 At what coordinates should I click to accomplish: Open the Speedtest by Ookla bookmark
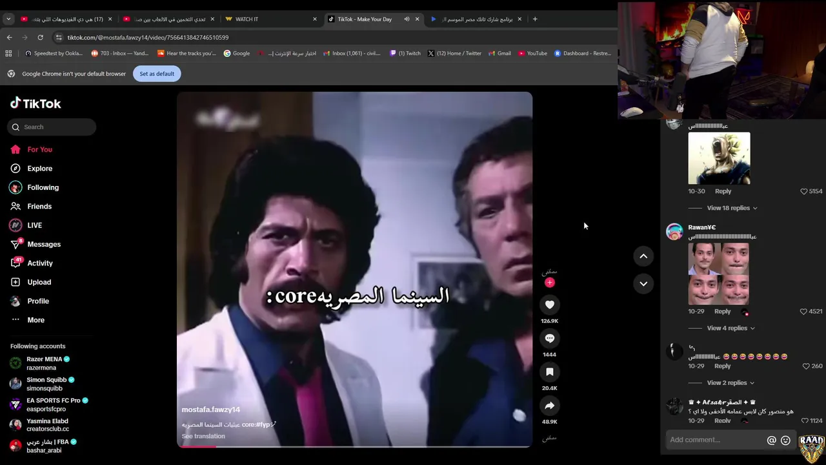[54, 54]
